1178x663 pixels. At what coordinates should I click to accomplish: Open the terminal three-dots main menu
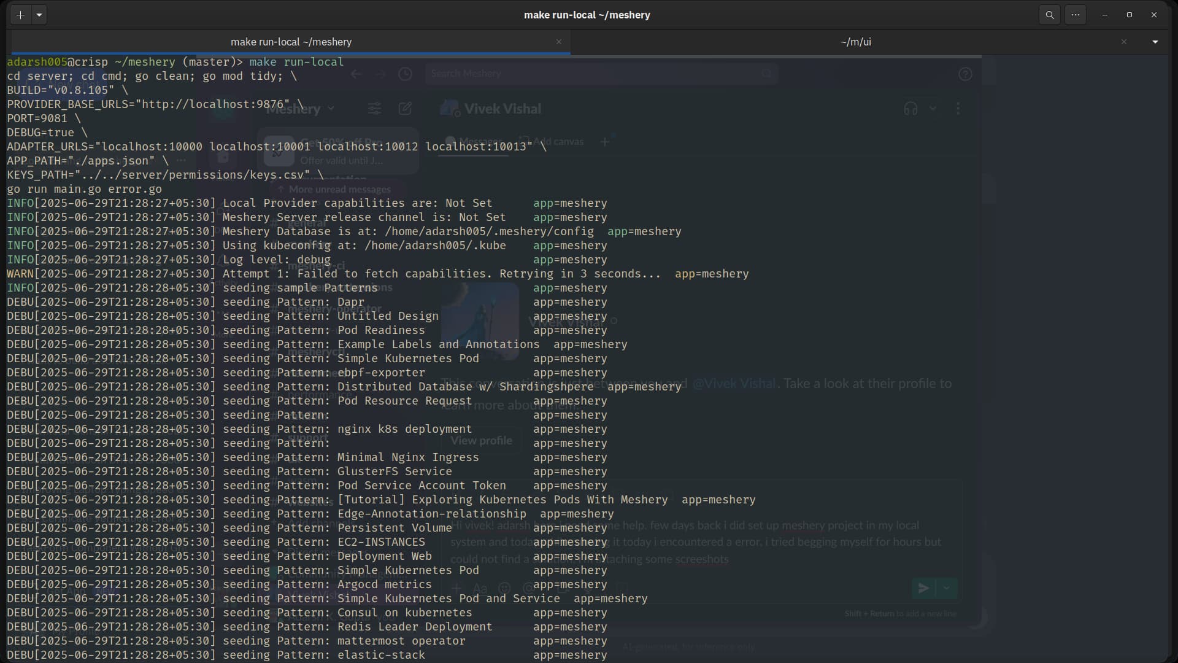[x=1076, y=15]
